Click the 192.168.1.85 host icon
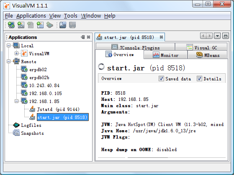The height and width of the screenshot is (175, 234). coord(24,101)
